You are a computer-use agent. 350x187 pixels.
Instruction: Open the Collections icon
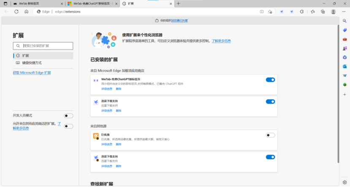[323, 11]
